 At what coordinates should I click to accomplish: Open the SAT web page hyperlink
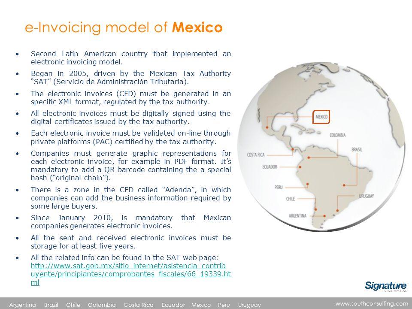[130, 274]
